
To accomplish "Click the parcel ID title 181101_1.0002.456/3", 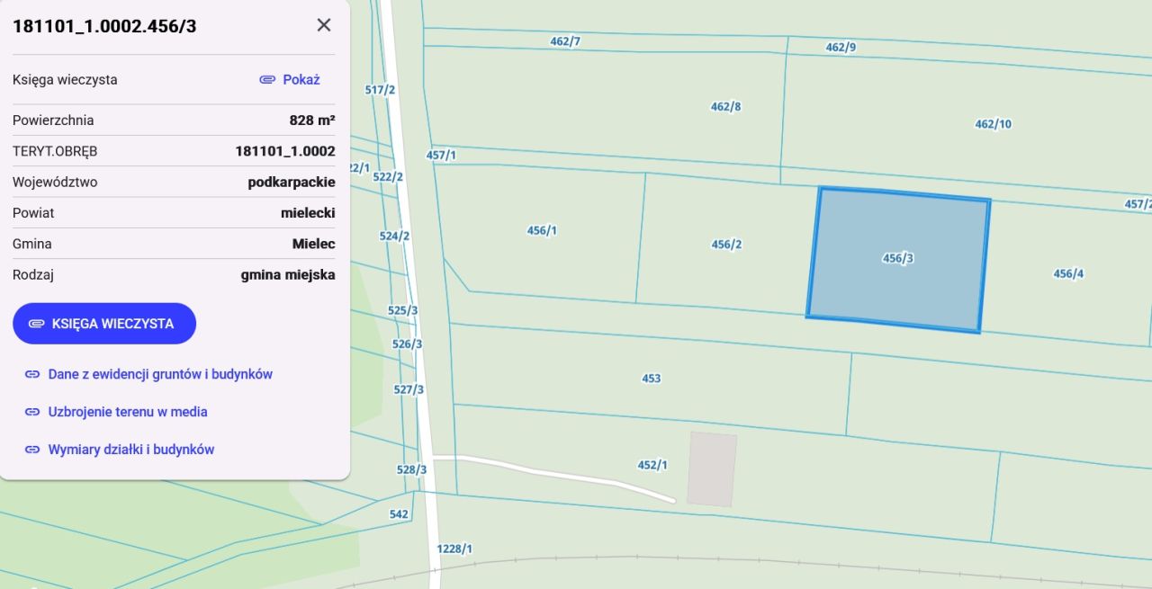I will (104, 26).
